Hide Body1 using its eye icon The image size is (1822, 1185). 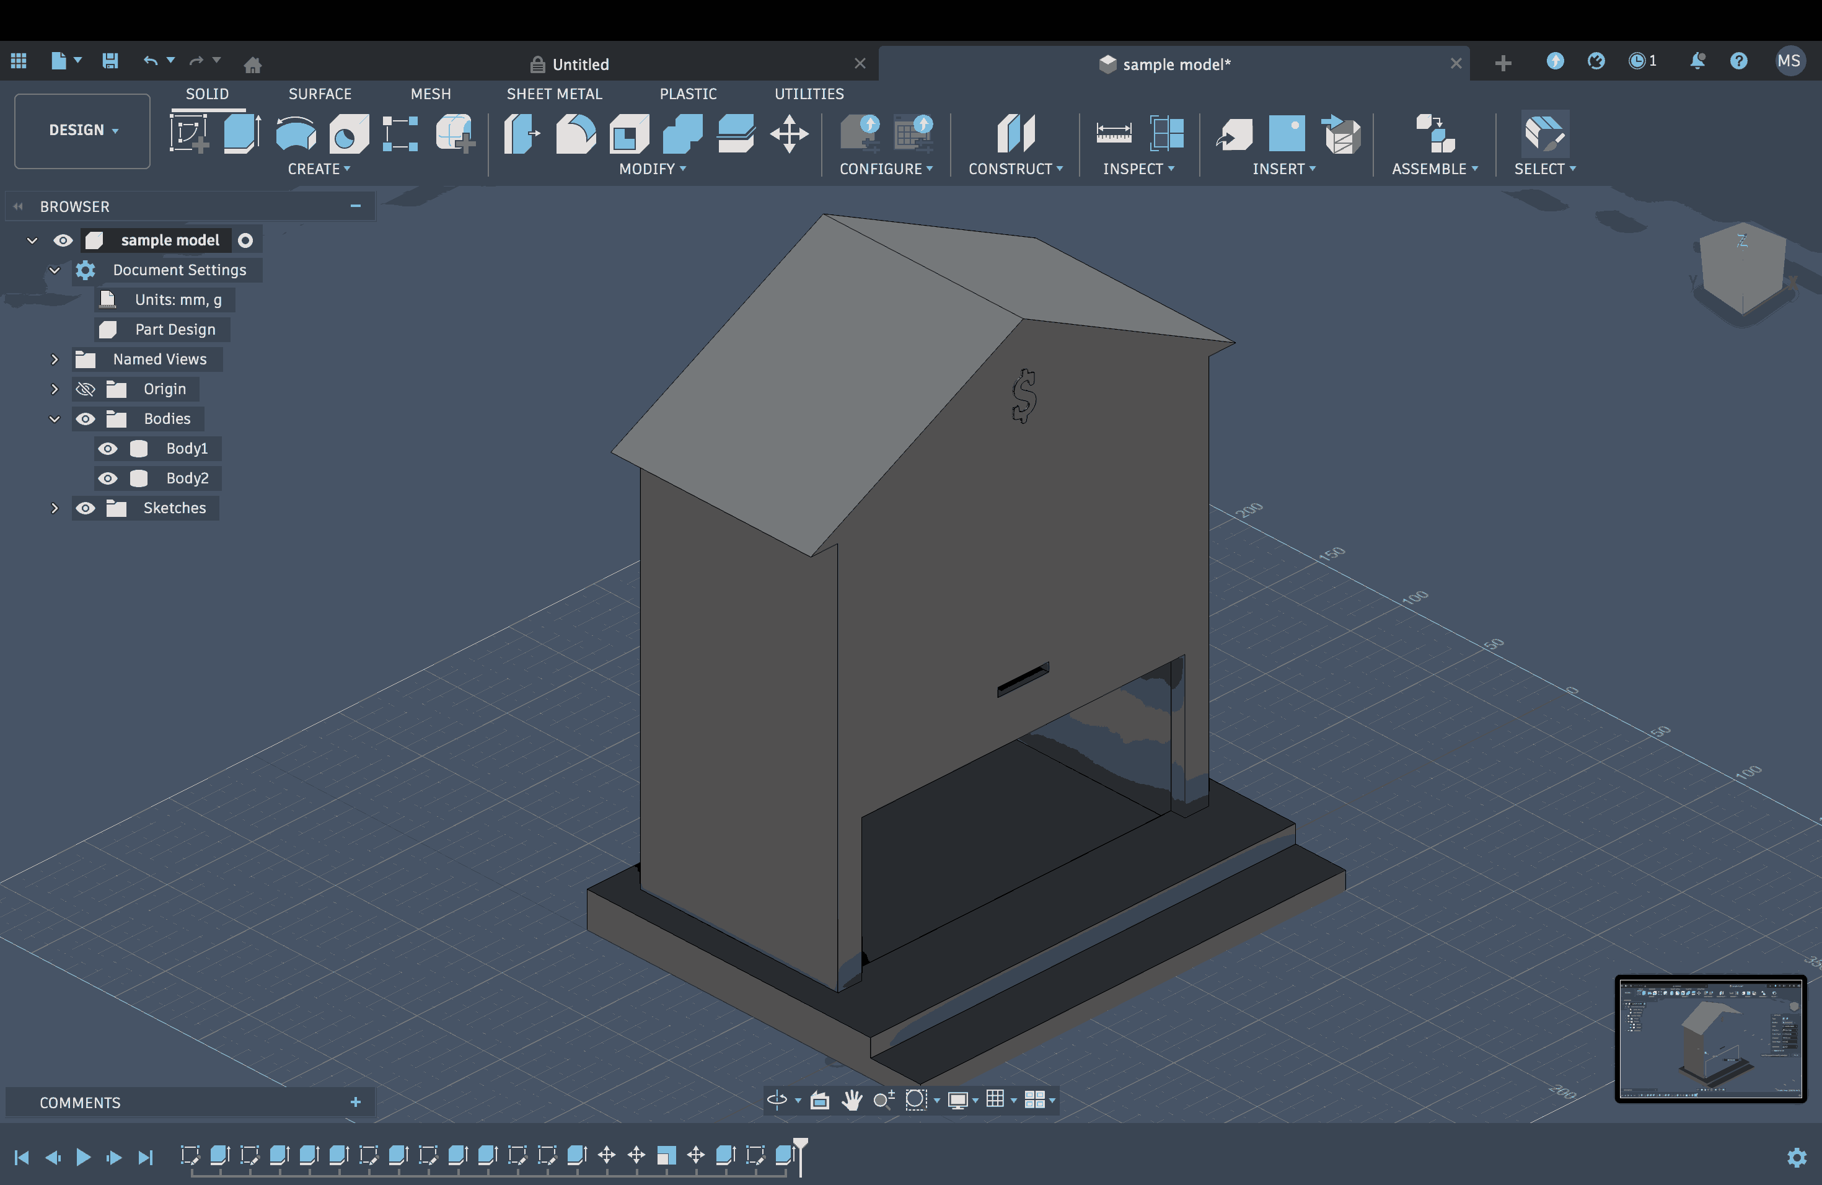(x=108, y=449)
